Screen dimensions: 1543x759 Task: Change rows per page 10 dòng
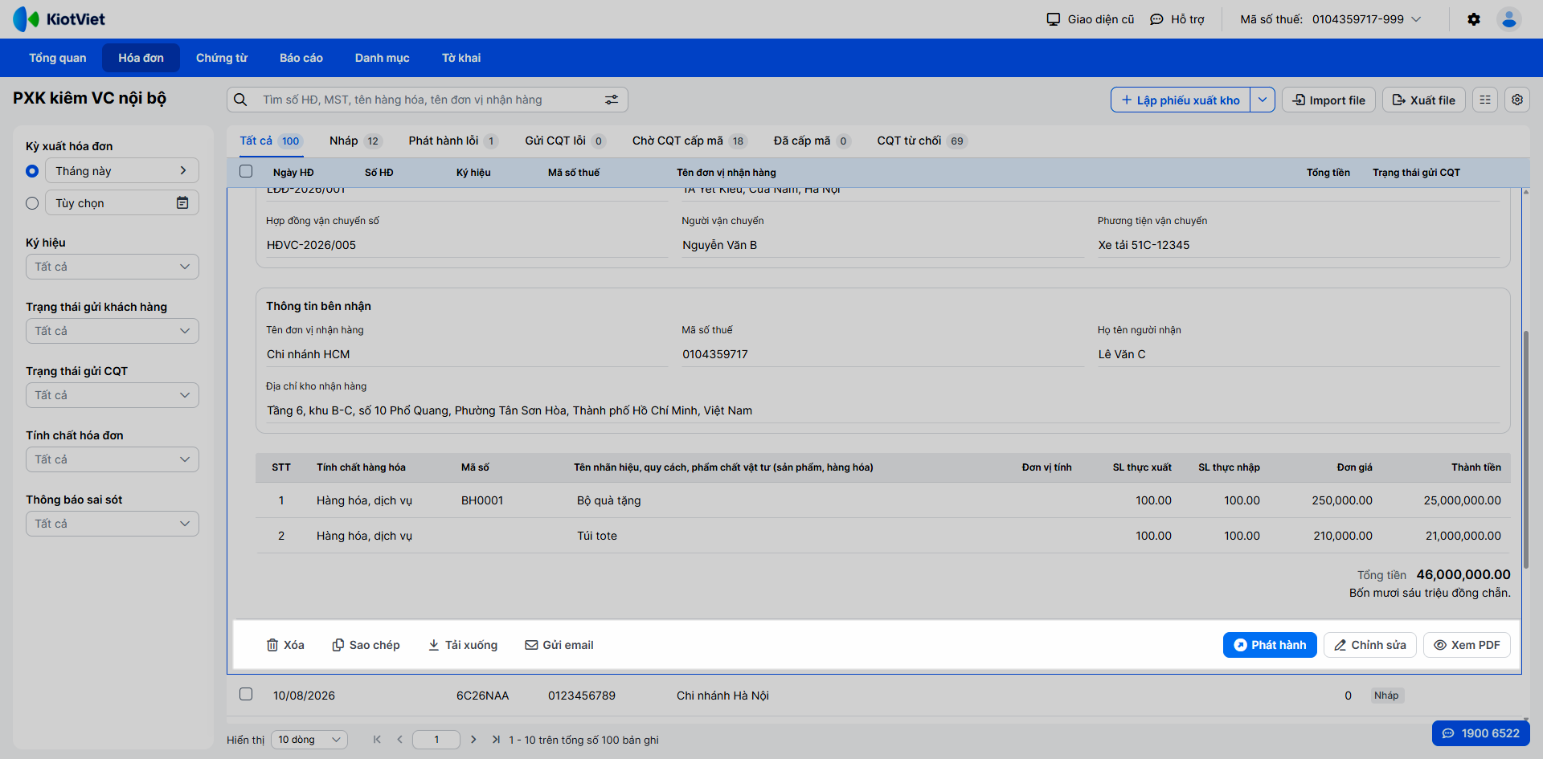309,740
